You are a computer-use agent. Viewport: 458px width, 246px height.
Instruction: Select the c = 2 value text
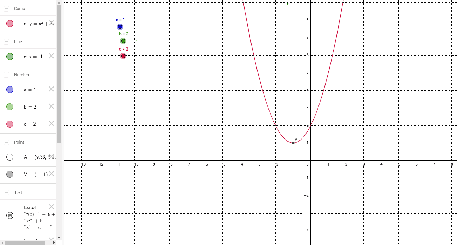coord(30,124)
